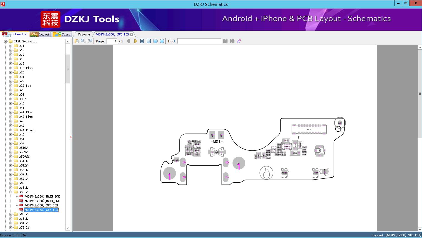Click the flame symbol on PCB

click(266, 173)
